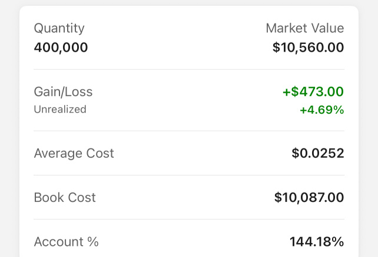
Task: Tap the Book Cost label
Action: (x=65, y=197)
